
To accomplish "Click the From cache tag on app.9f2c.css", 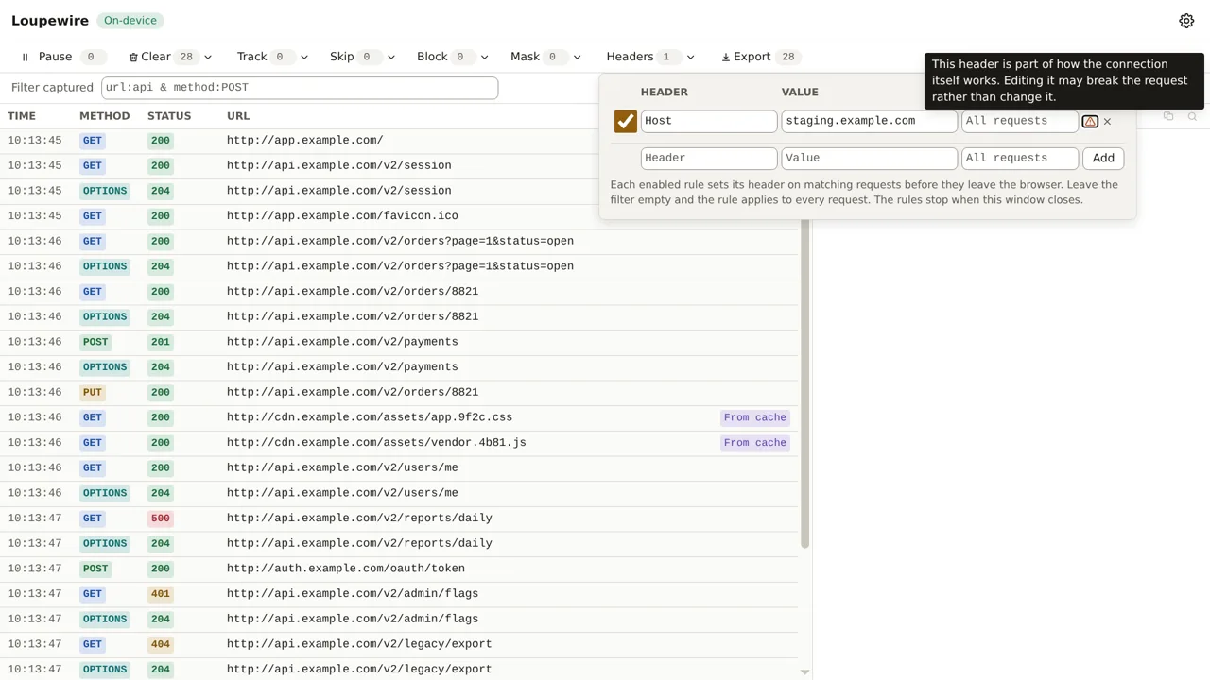I will tap(754, 417).
